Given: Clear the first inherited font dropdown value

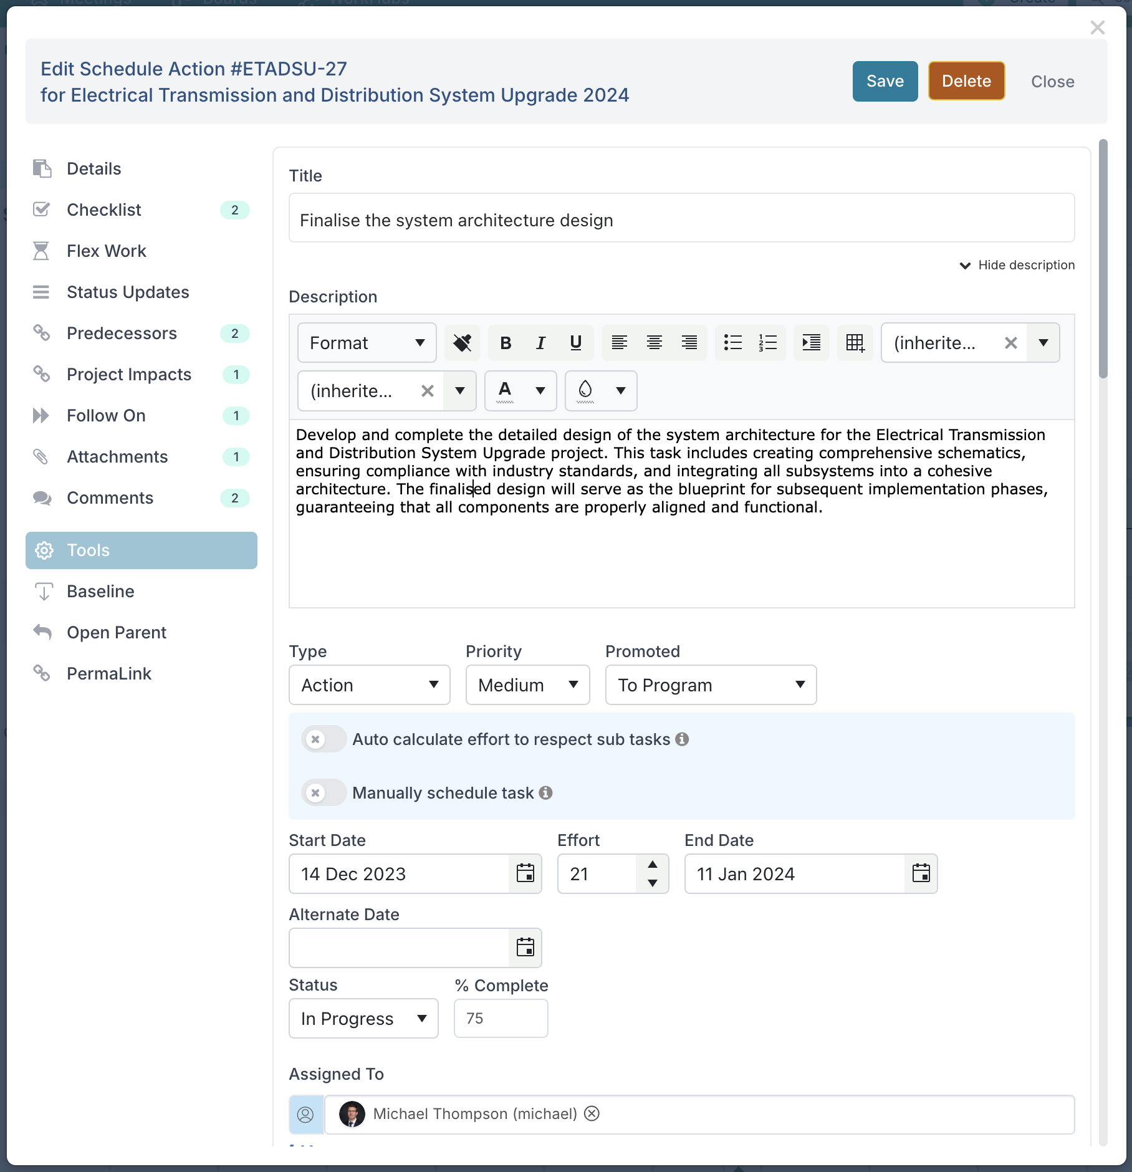Looking at the screenshot, I should point(1010,343).
